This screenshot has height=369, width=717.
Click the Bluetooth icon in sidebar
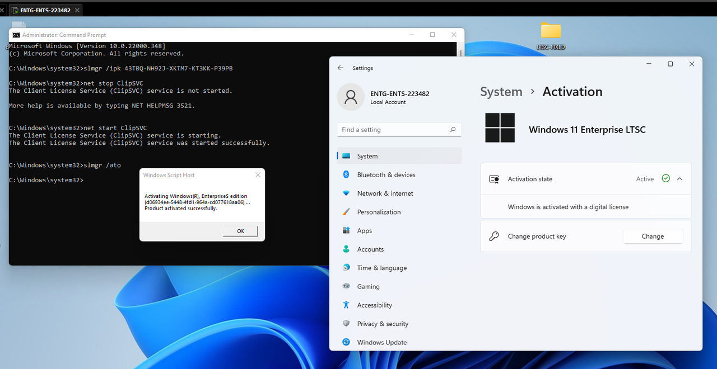tap(346, 174)
